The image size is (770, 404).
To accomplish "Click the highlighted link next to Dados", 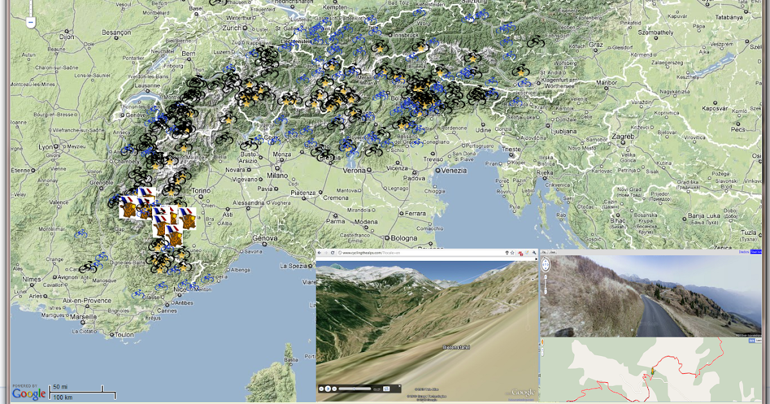I will (x=756, y=252).
